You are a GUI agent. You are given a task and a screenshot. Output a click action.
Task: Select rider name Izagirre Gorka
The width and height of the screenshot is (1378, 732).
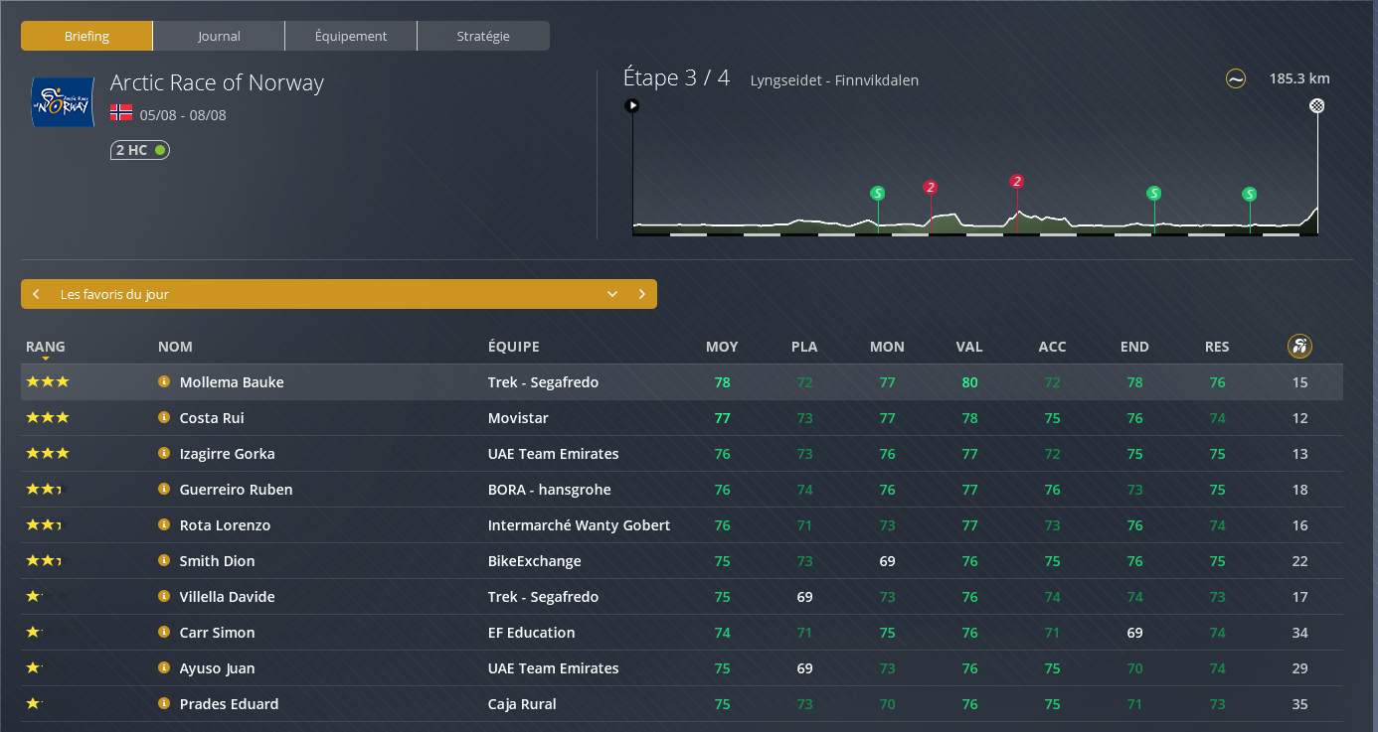(228, 454)
